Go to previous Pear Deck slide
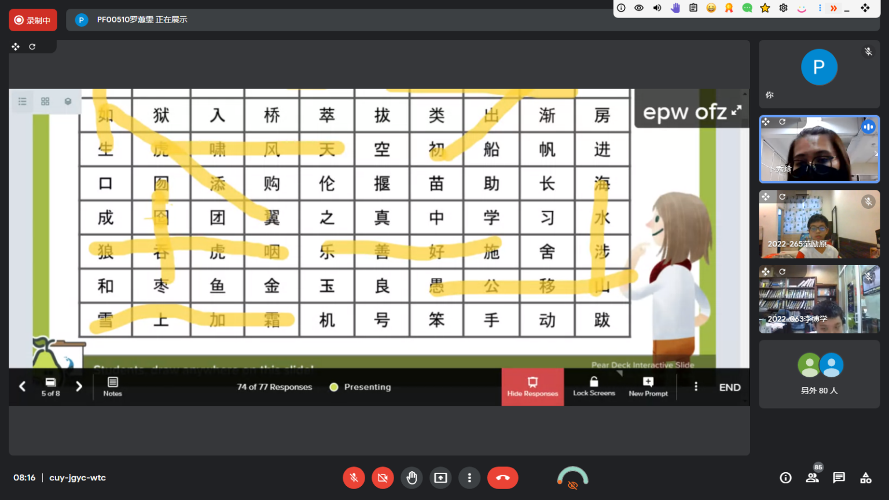Viewport: 889px width, 500px height. 22,386
